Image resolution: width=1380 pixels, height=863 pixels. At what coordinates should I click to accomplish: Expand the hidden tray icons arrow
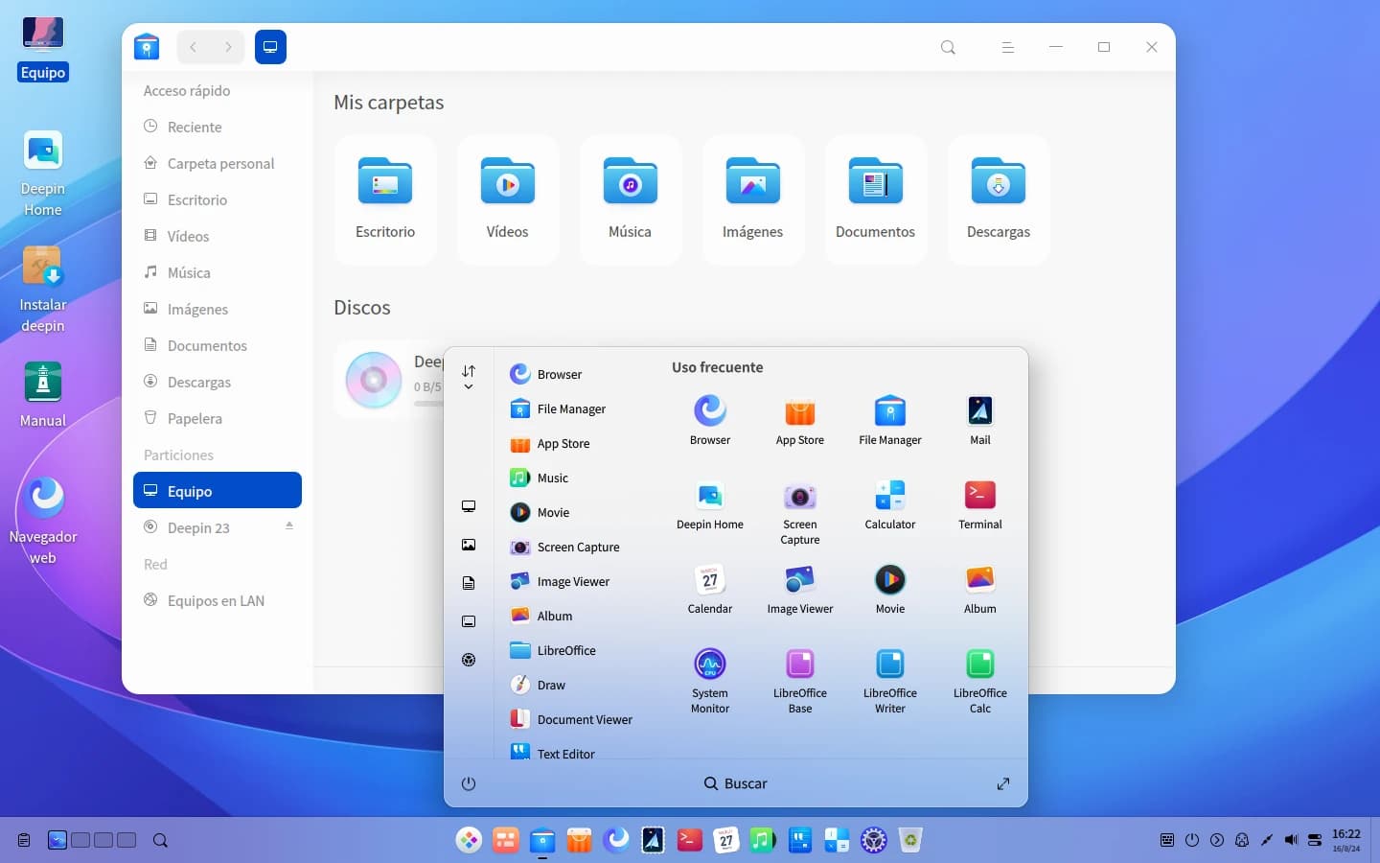[1217, 840]
